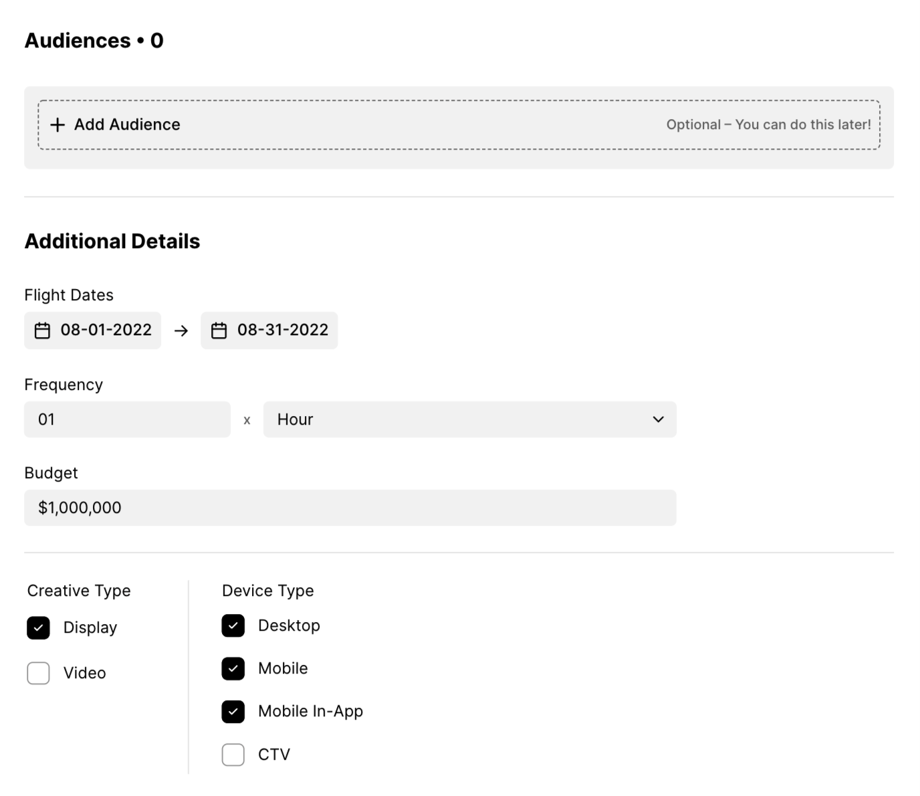Click the plus icon beside Add Audience
The width and height of the screenshot is (920, 796).
point(57,124)
